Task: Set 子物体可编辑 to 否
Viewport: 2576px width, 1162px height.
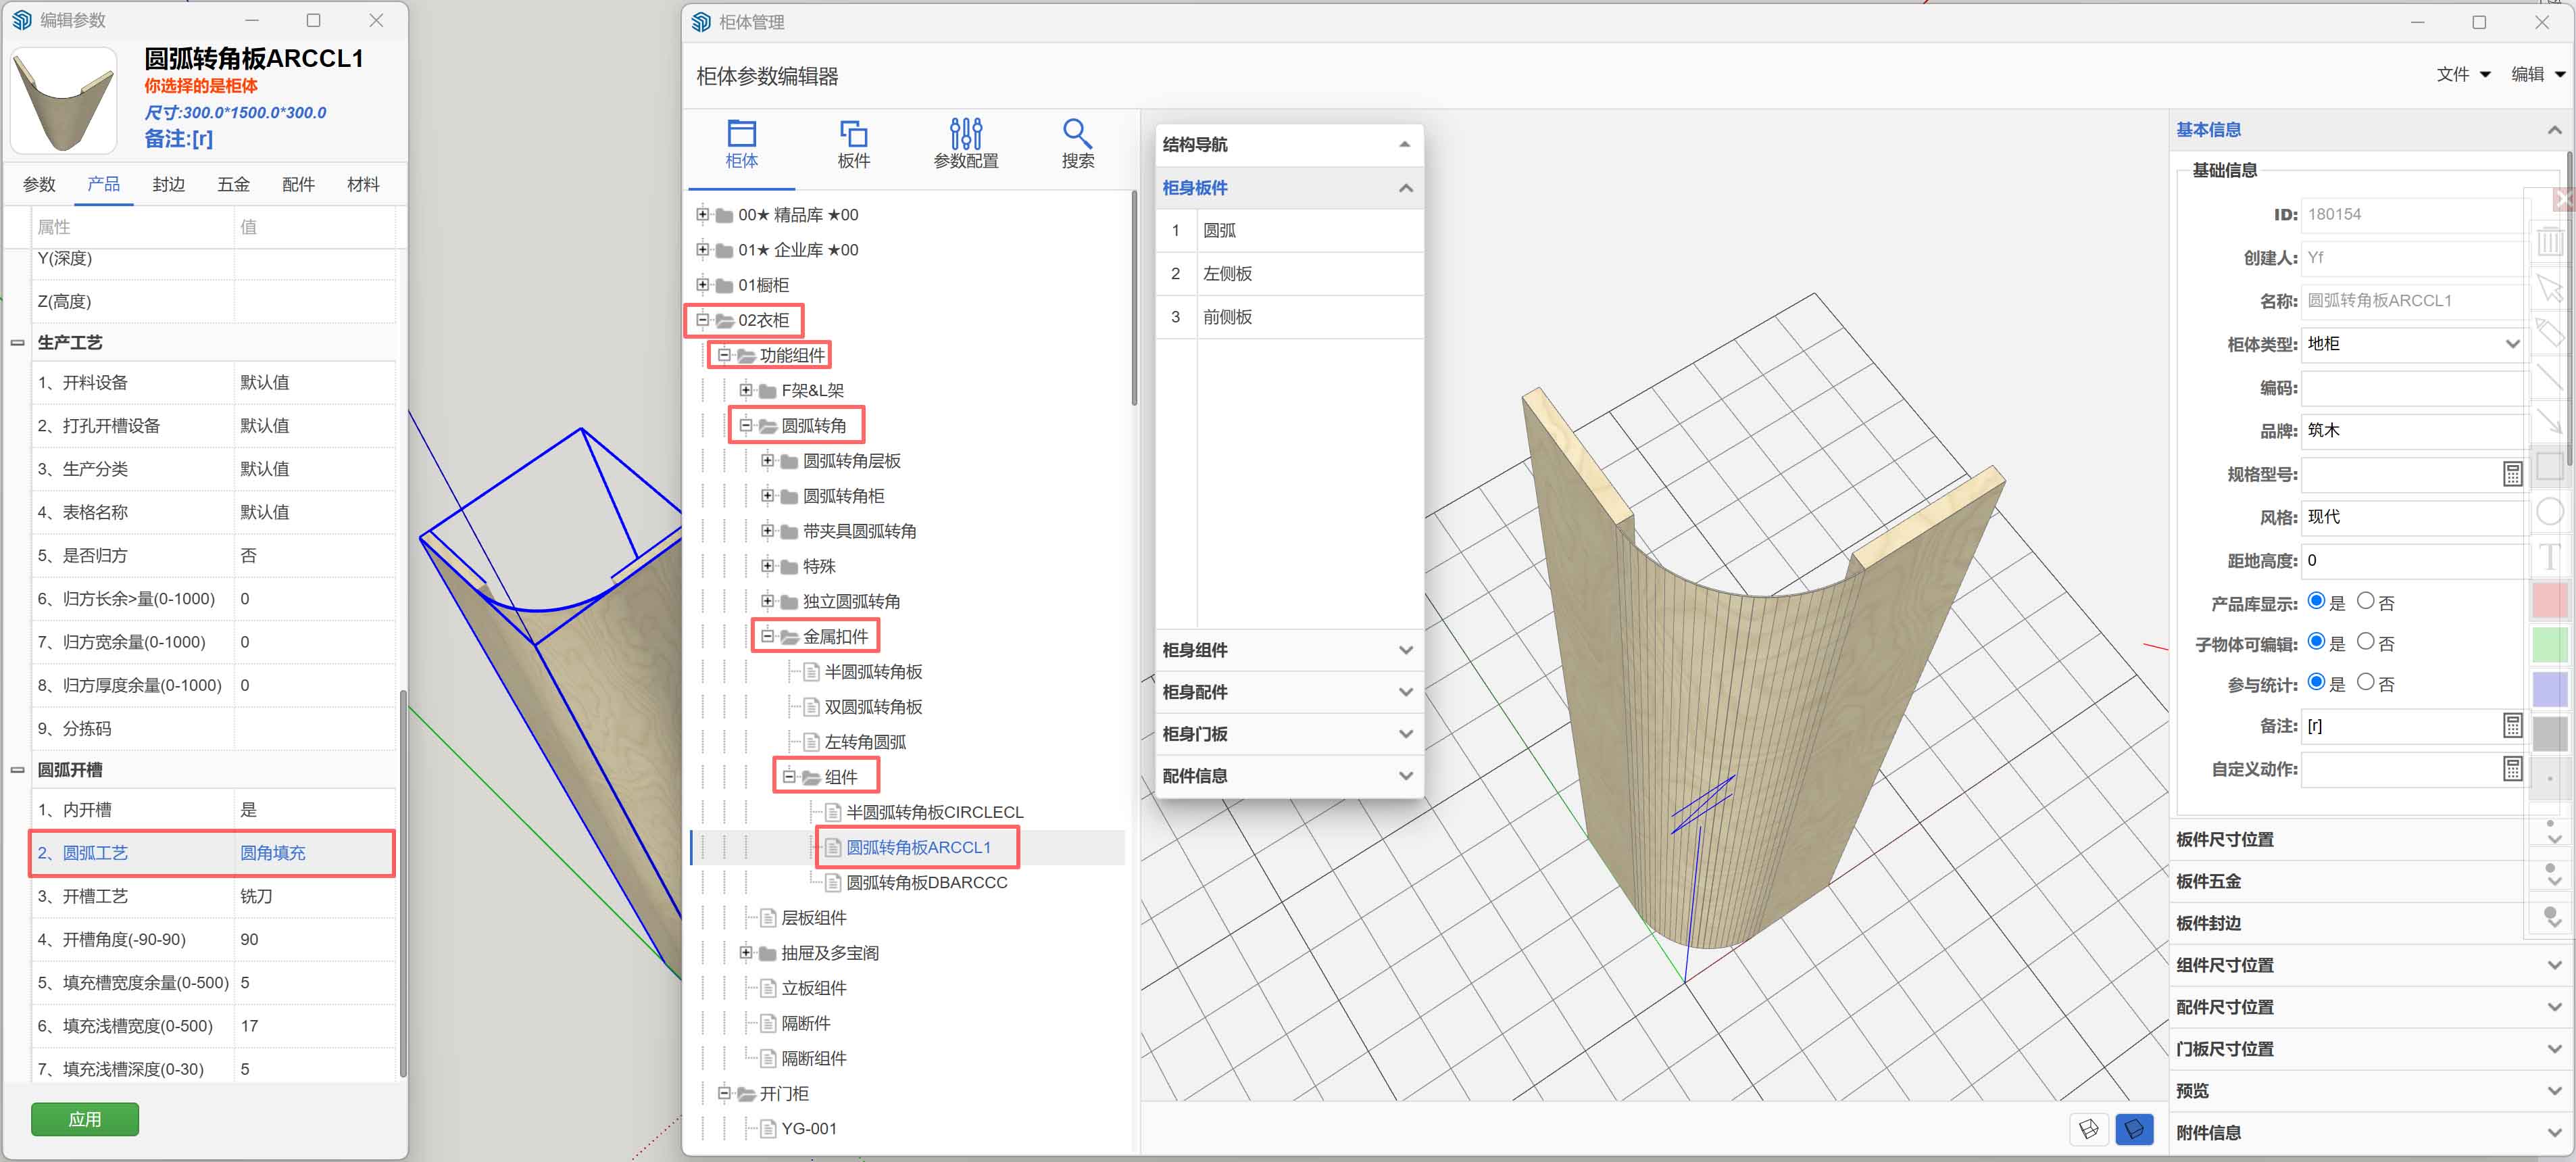Action: click(x=2365, y=642)
